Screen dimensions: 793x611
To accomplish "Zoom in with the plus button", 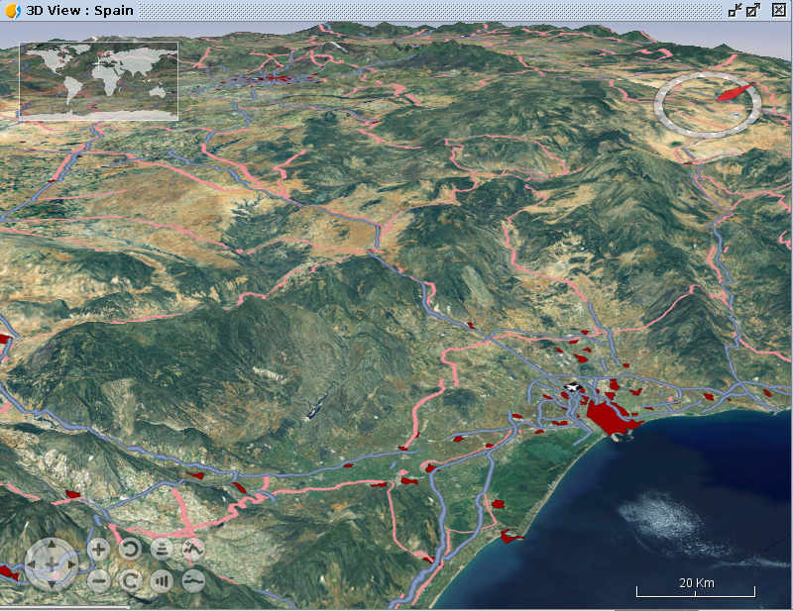I will 98,549.
